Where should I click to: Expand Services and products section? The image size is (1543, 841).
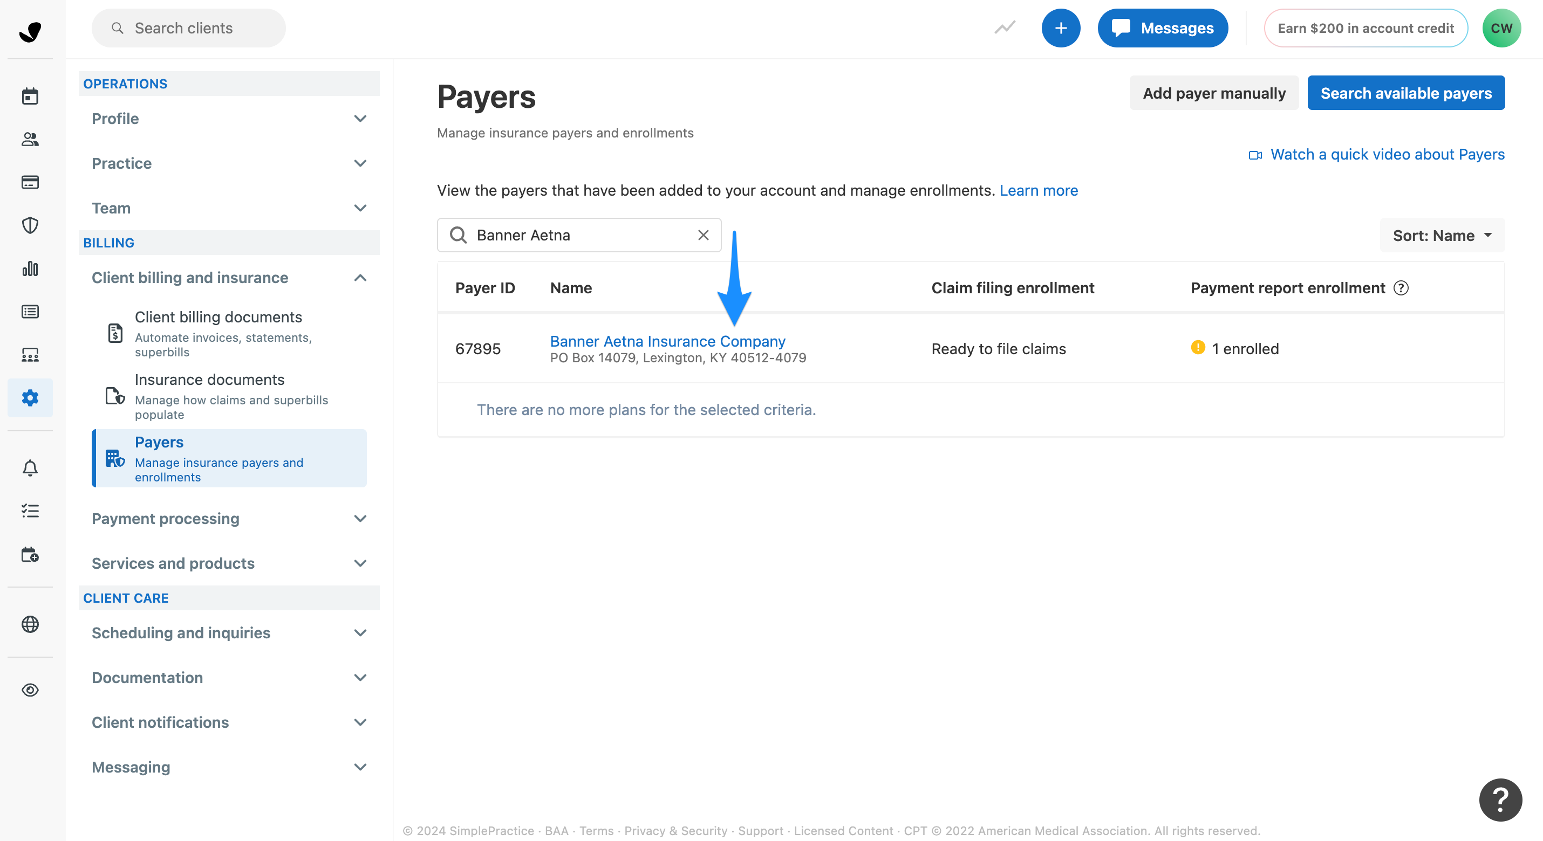click(x=229, y=563)
